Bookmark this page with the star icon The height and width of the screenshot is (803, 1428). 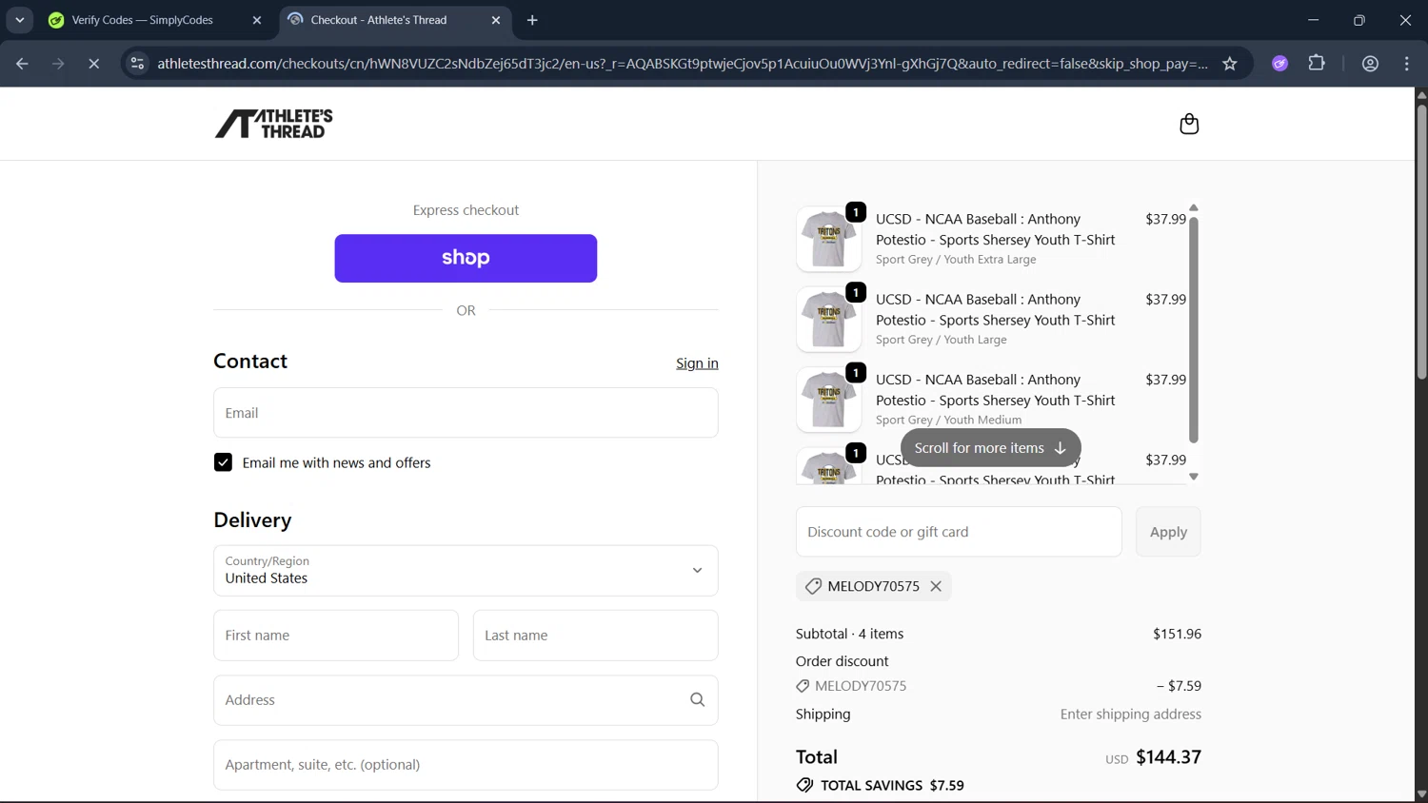(x=1230, y=64)
